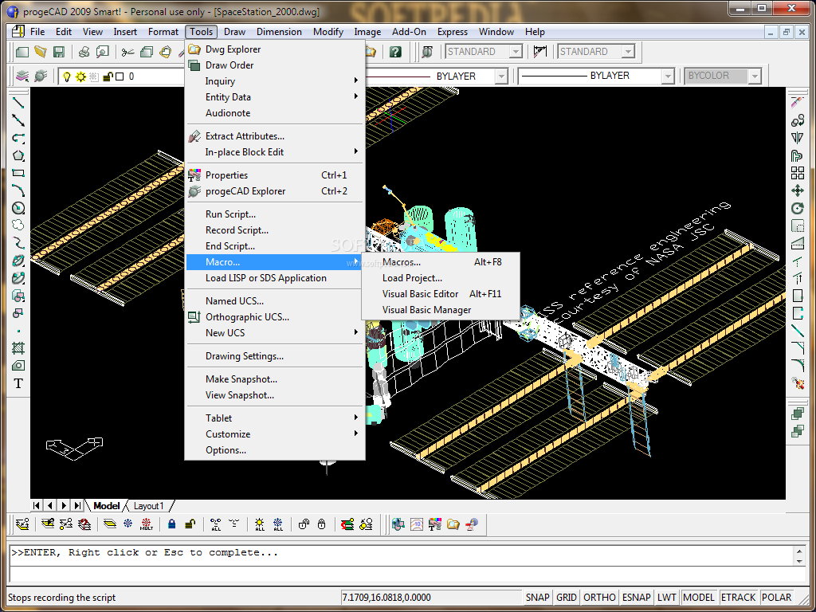816x612 pixels.
Task: Click the command window scroll up arrow
Action: click(x=800, y=551)
